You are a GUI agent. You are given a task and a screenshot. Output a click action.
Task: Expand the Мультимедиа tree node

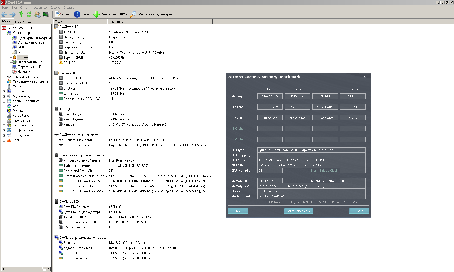[x=4, y=96]
